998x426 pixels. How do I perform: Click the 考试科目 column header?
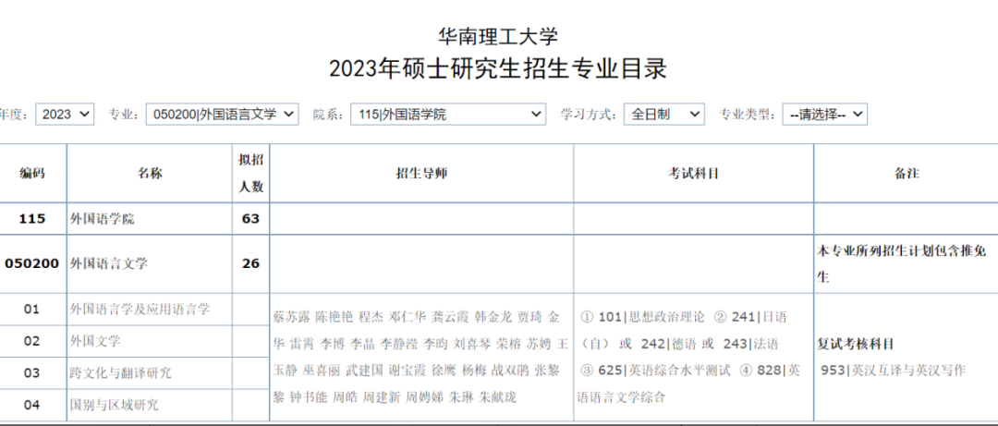pos(693,173)
